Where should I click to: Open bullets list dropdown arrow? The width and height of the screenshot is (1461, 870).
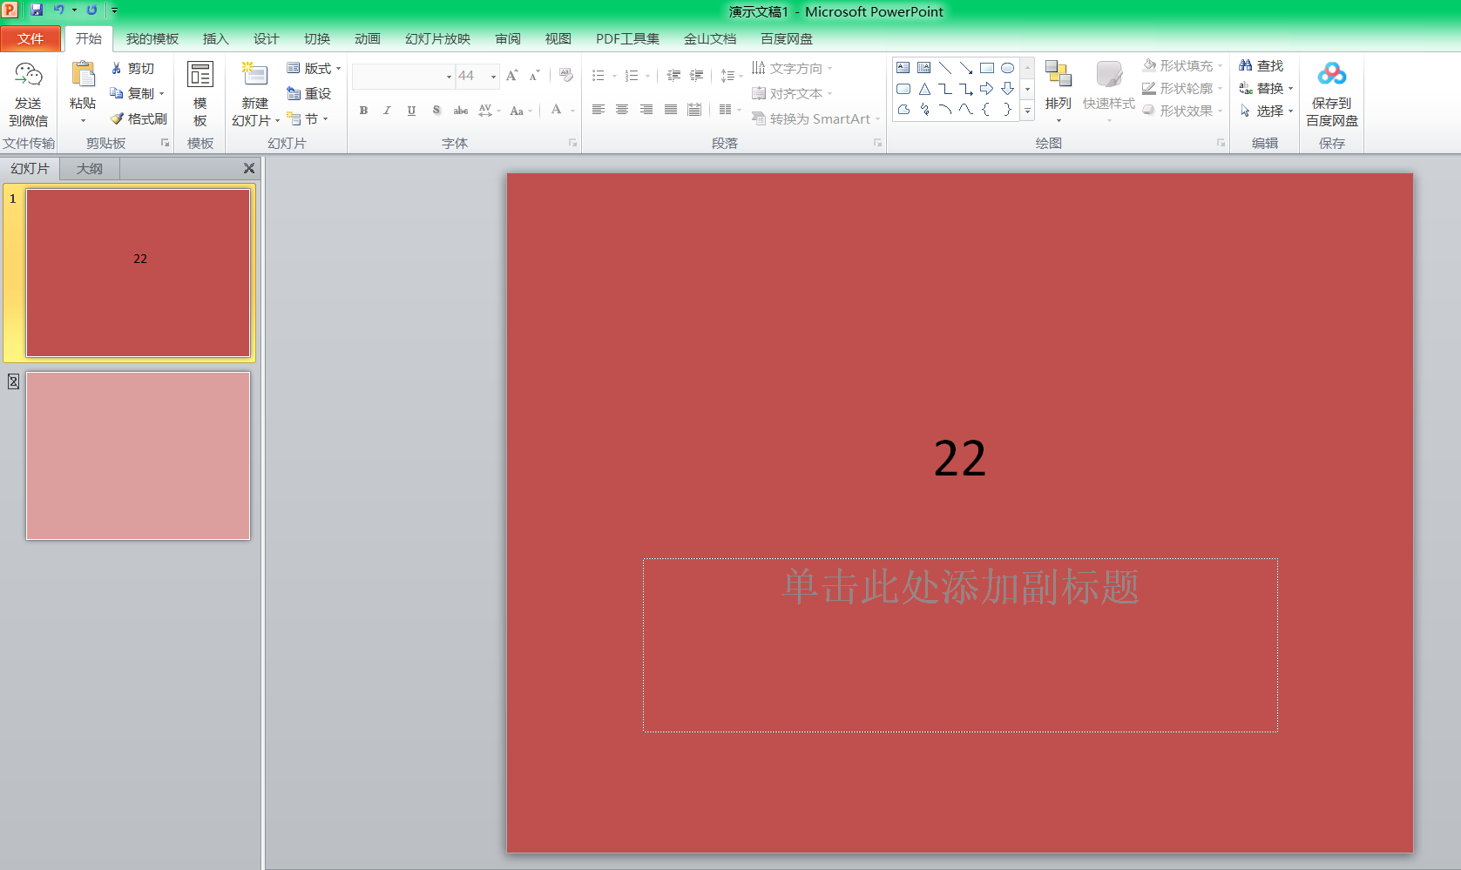pos(614,76)
